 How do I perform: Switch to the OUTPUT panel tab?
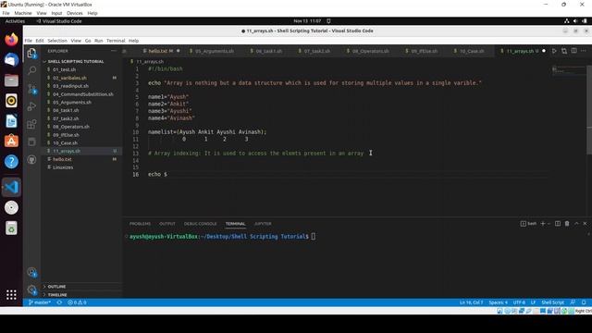[166, 224]
